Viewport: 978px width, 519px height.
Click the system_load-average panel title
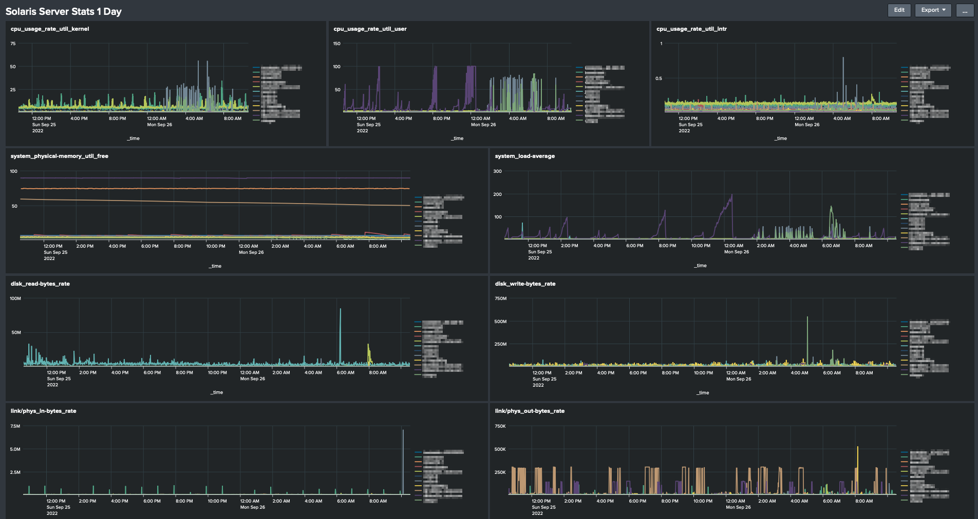tap(524, 156)
